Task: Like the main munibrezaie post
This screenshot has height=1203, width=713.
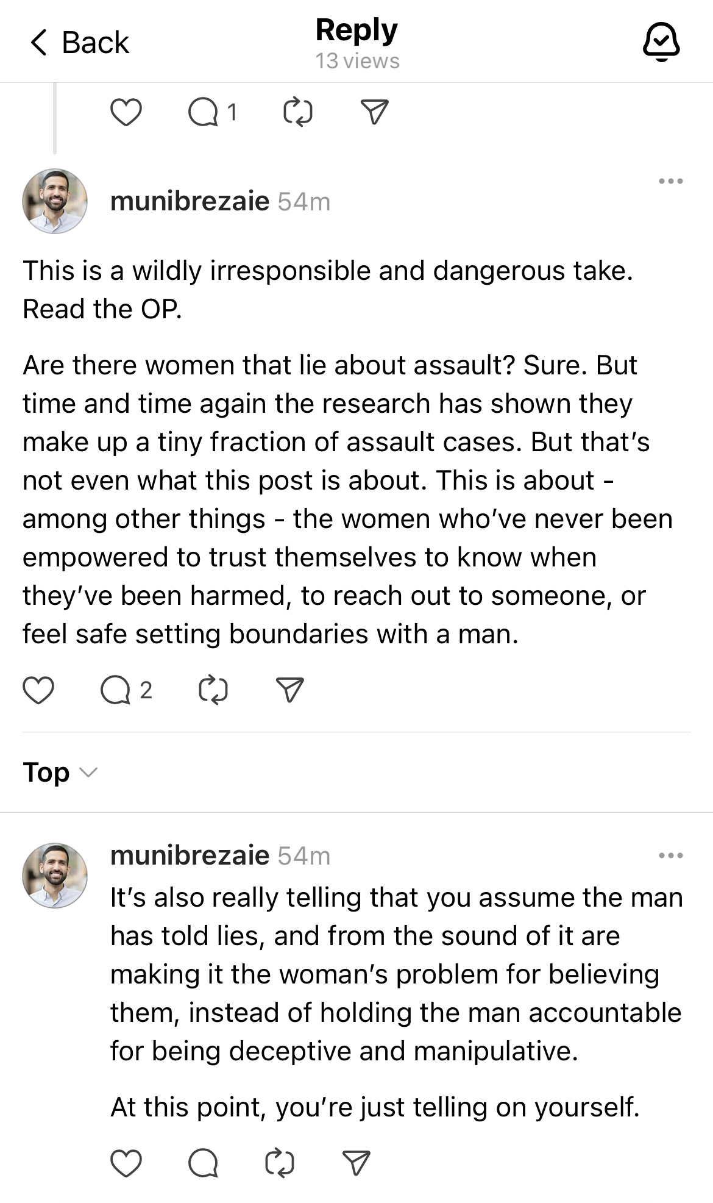Action: tap(38, 690)
